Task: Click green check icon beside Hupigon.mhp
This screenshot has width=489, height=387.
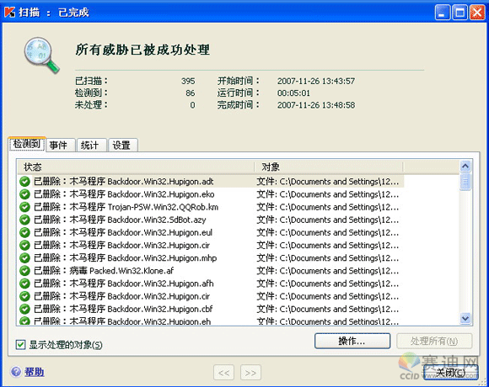Action: click(x=24, y=258)
